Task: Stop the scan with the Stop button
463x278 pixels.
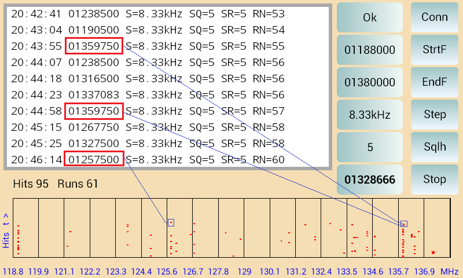Action: click(x=435, y=180)
